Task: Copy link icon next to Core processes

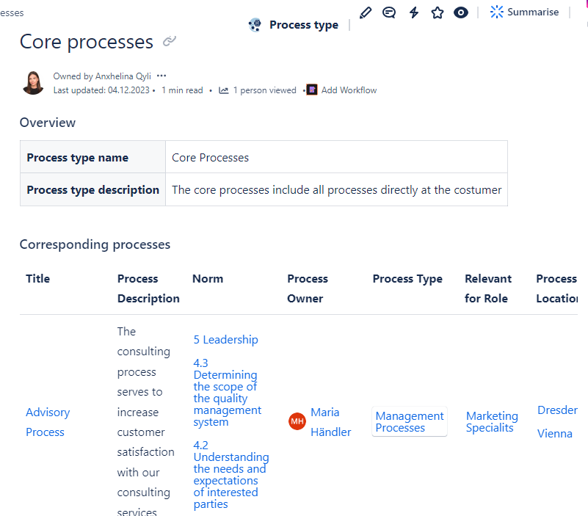Action: pyautogui.click(x=170, y=41)
